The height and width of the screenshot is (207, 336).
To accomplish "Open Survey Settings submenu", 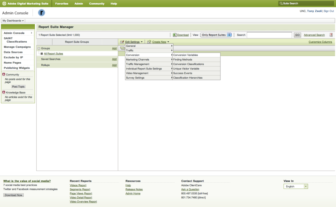I will click(149, 77).
